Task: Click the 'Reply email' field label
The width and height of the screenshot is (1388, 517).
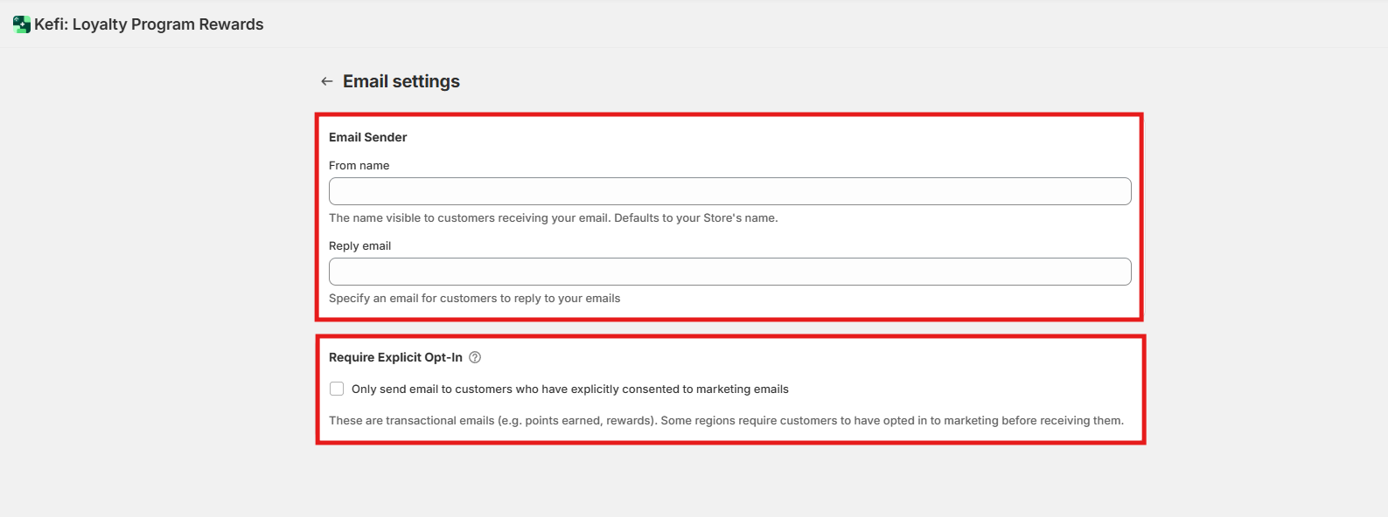Action: (360, 245)
